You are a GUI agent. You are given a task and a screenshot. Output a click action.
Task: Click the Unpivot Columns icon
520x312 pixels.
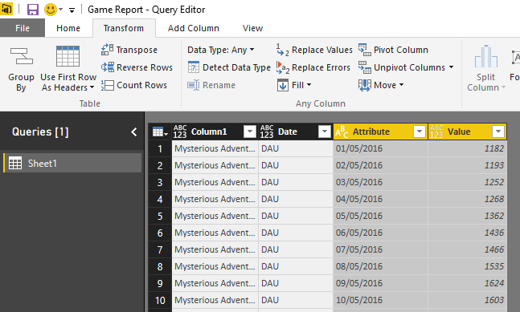pos(364,67)
